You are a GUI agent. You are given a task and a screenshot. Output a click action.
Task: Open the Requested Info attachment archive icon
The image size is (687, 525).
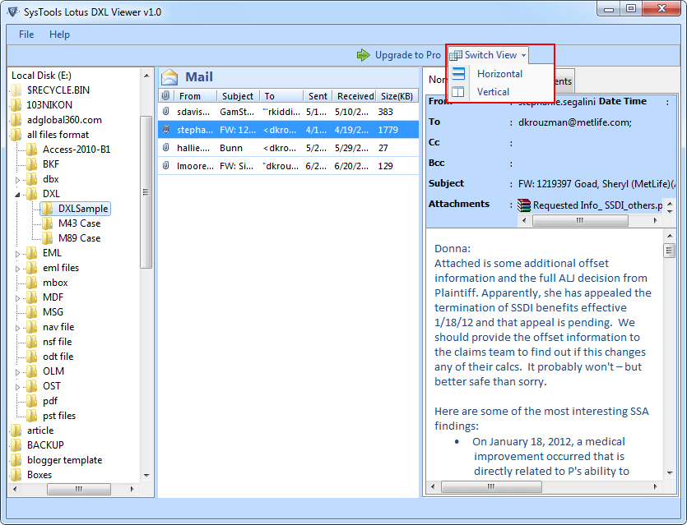click(523, 205)
